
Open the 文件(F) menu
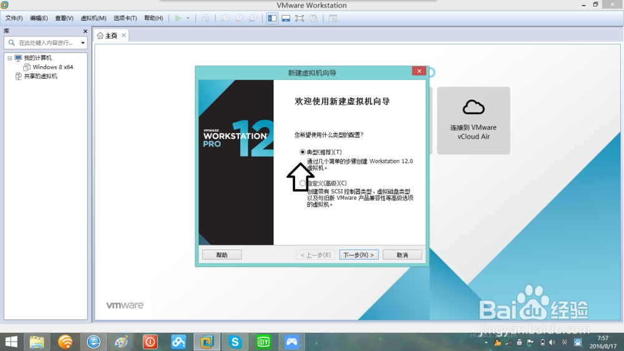pyautogui.click(x=14, y=18)
